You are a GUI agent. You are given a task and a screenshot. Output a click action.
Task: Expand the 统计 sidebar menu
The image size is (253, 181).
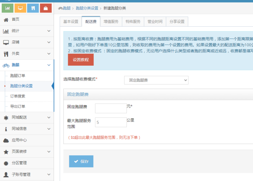point(27,31)
